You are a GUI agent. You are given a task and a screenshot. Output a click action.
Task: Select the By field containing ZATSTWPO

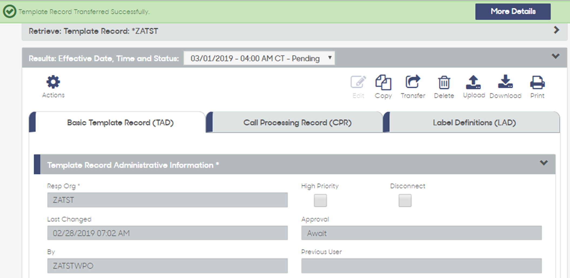point(167,266)
